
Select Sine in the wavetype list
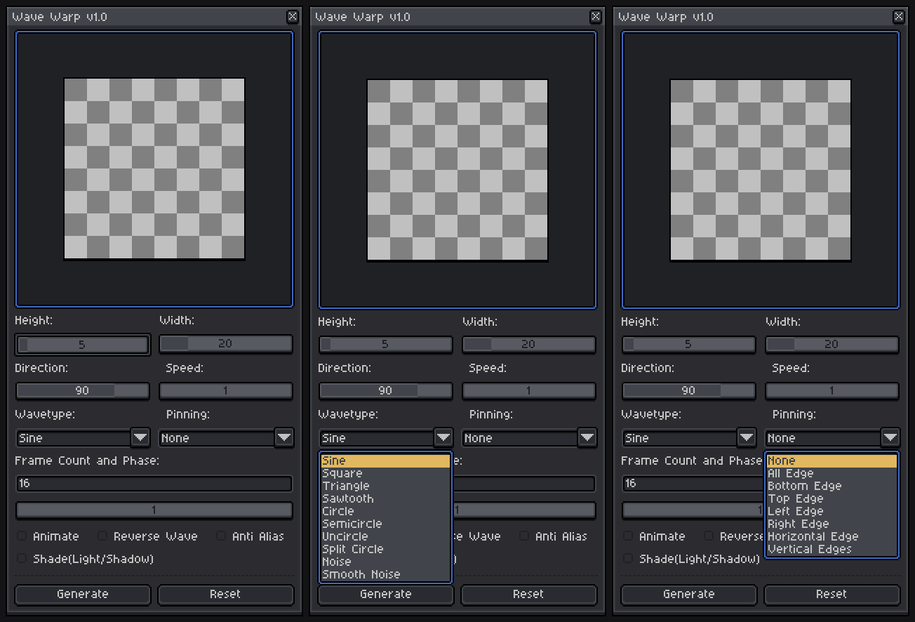(385, 461)
